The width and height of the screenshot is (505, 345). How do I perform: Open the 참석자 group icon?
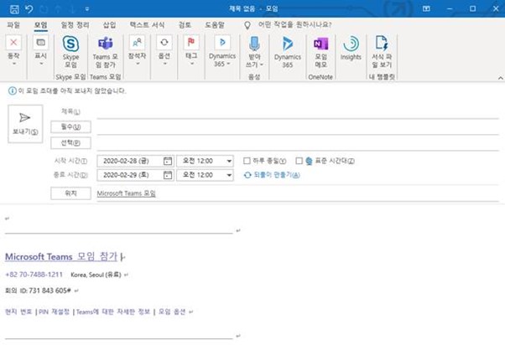tap(138, 43)
